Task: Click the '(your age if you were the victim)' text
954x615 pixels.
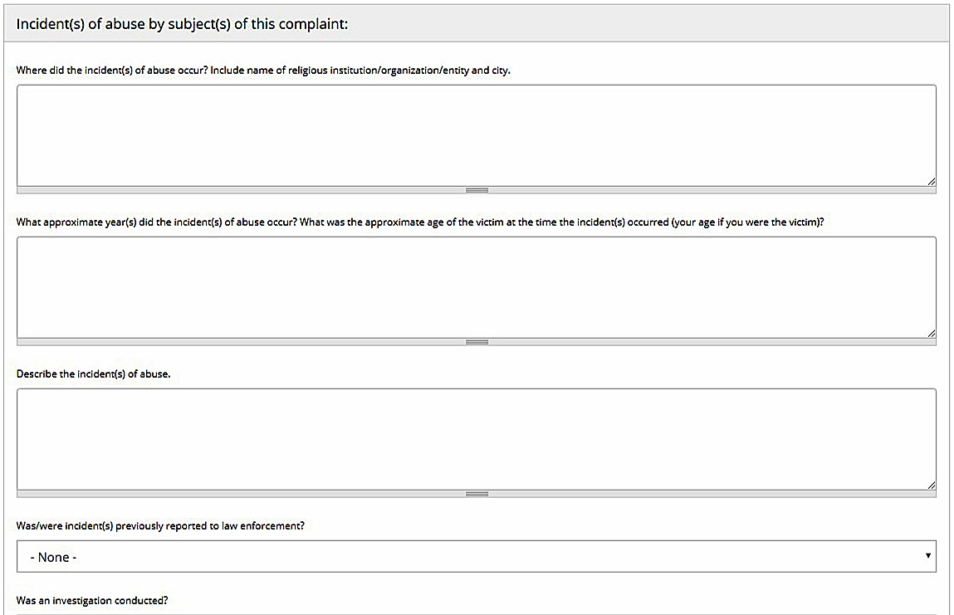Action: pyautogui.click(x=748, y=222)
